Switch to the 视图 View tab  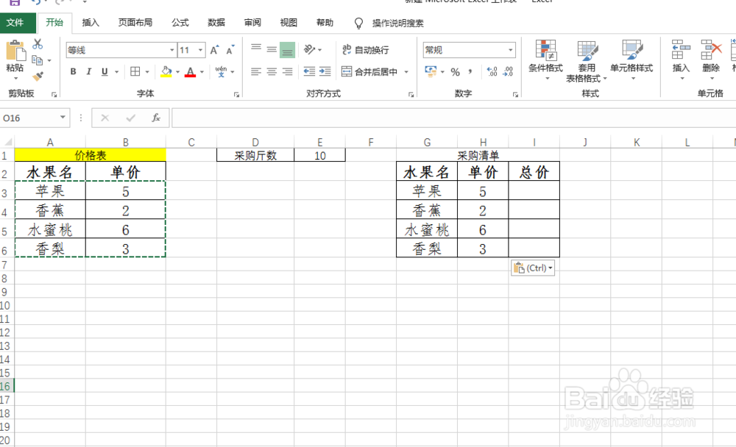coord(289,23)
